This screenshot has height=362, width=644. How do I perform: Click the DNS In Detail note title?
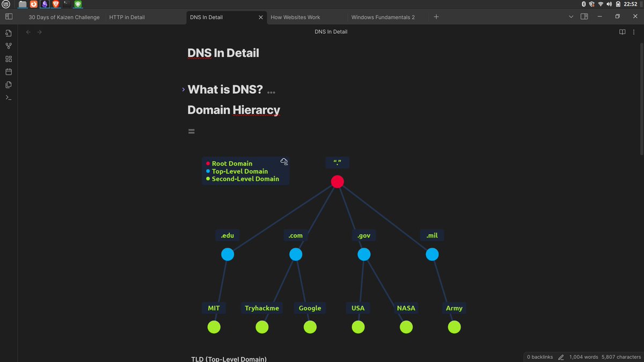click(x=223, y=53)
